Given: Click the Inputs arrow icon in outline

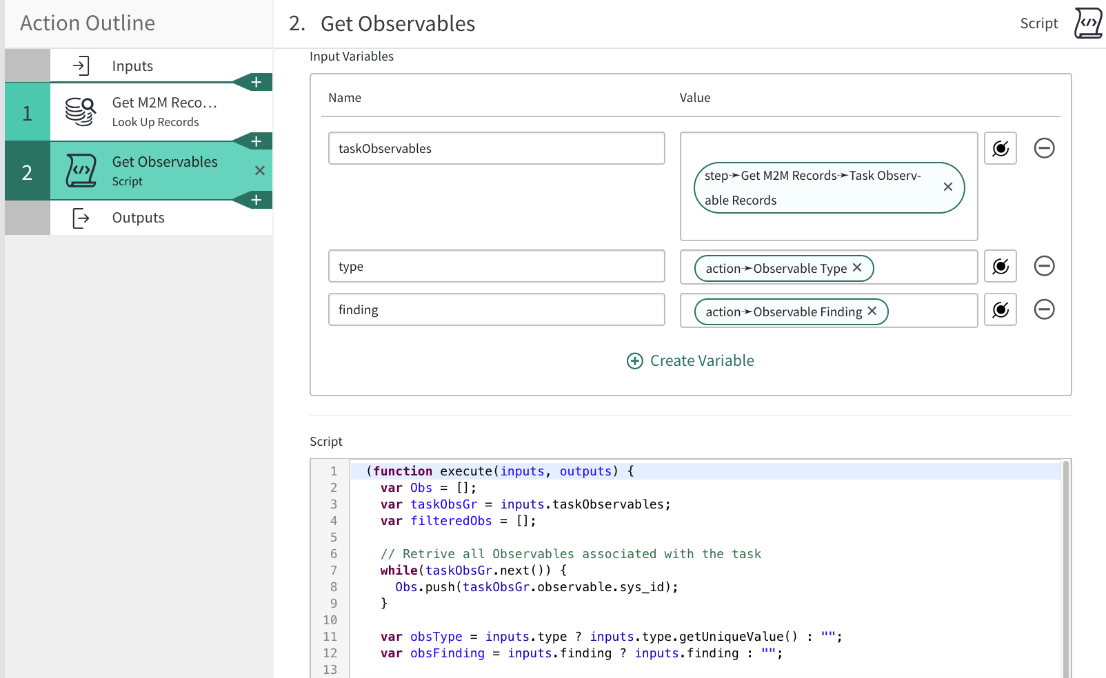Looking at the screenshot, I should coord(81,65).
